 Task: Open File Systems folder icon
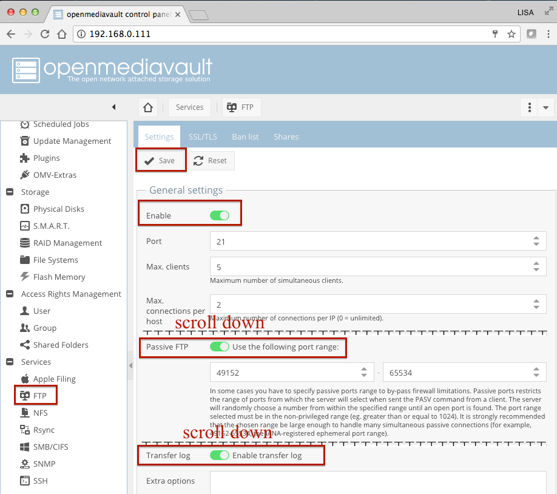24,260
